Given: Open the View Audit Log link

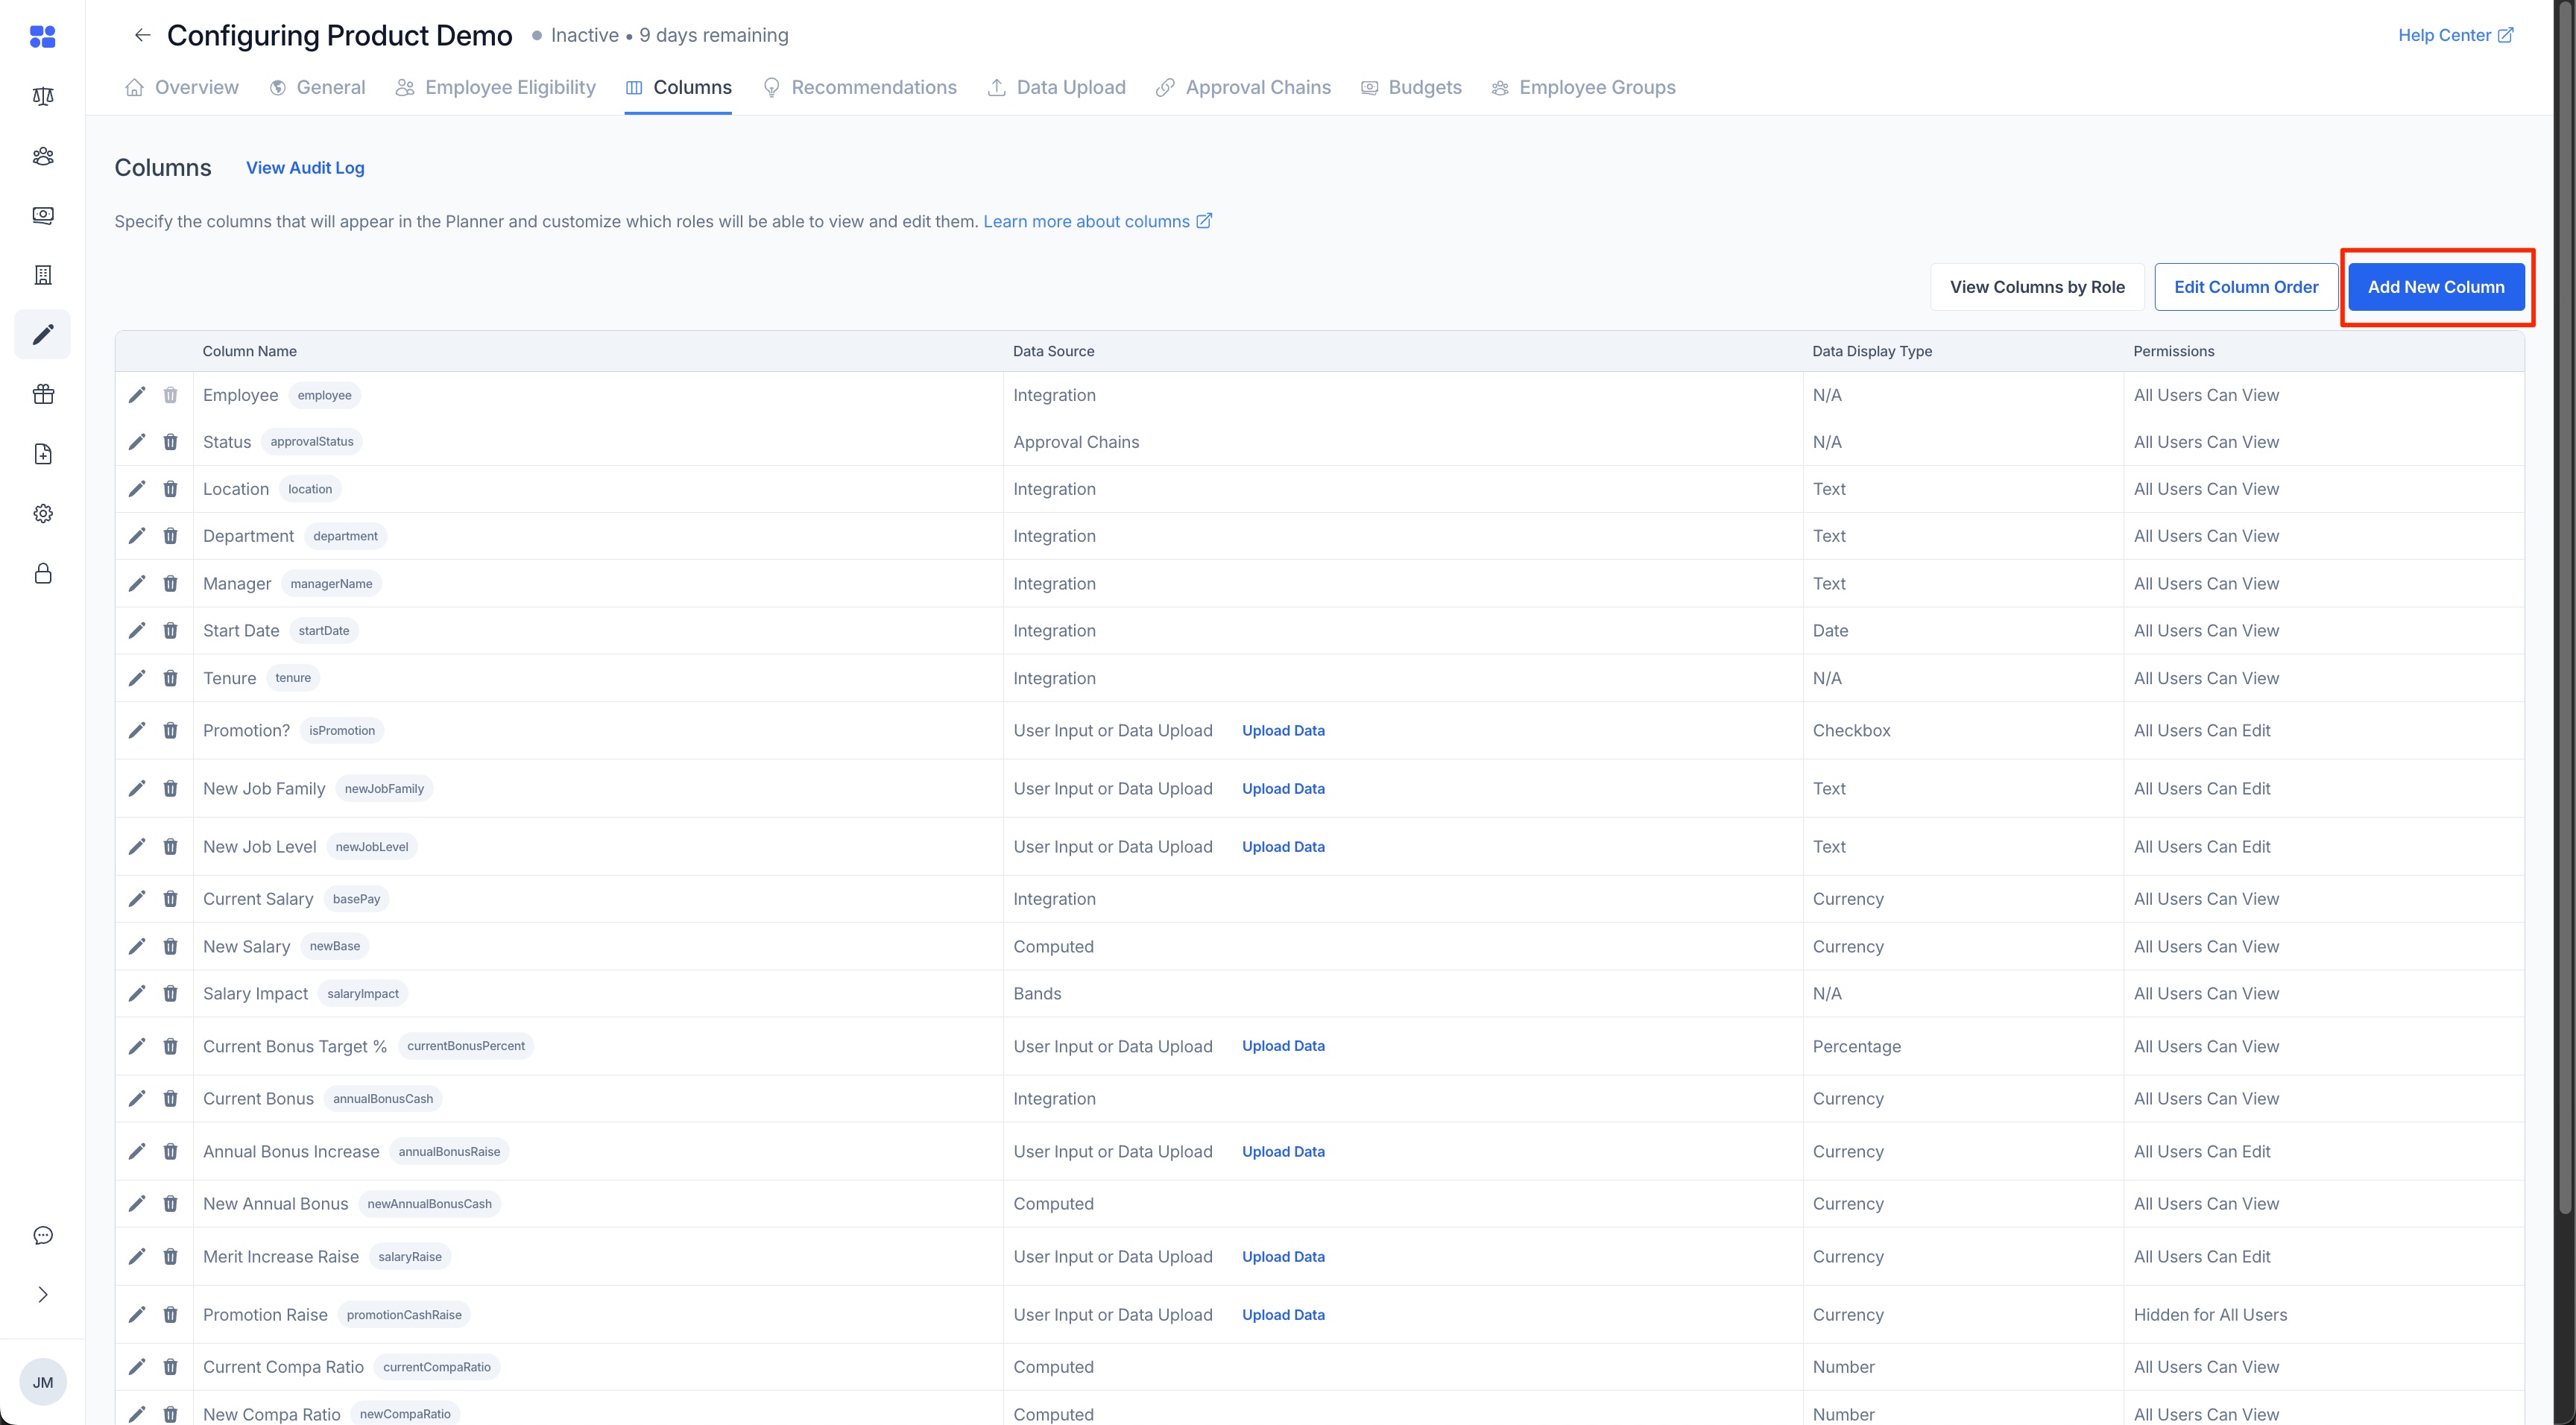Looking at the screenshot, I should (x=305, y=167).
